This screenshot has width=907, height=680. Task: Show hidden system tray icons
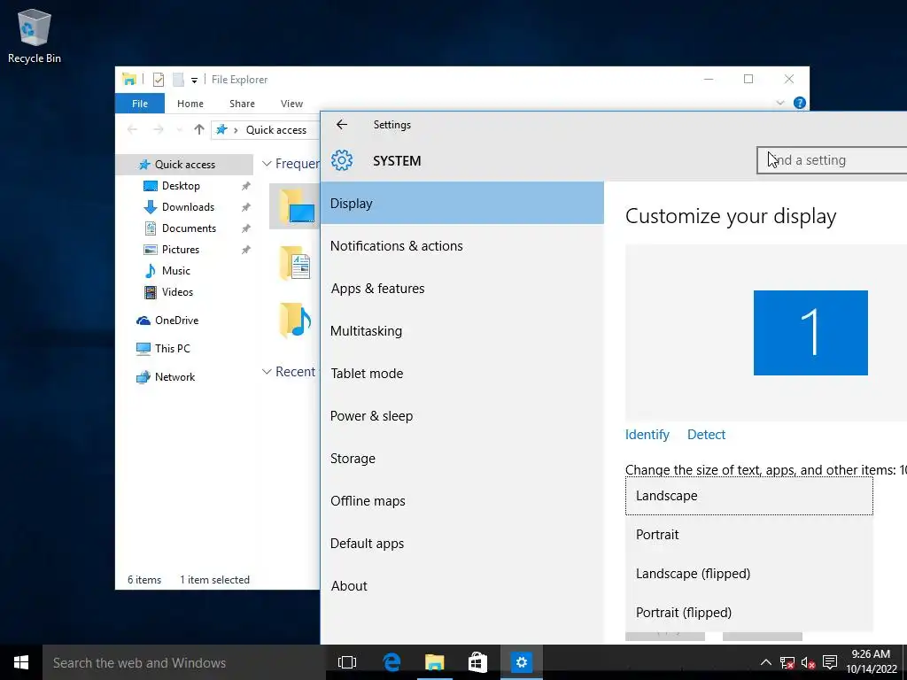tap(765, 662)
